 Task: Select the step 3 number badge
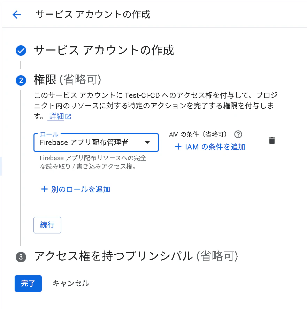click(x=21, y=257)
